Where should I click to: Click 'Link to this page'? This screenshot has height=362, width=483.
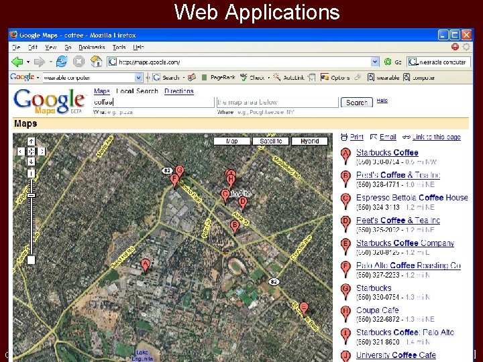pos(437,137)
